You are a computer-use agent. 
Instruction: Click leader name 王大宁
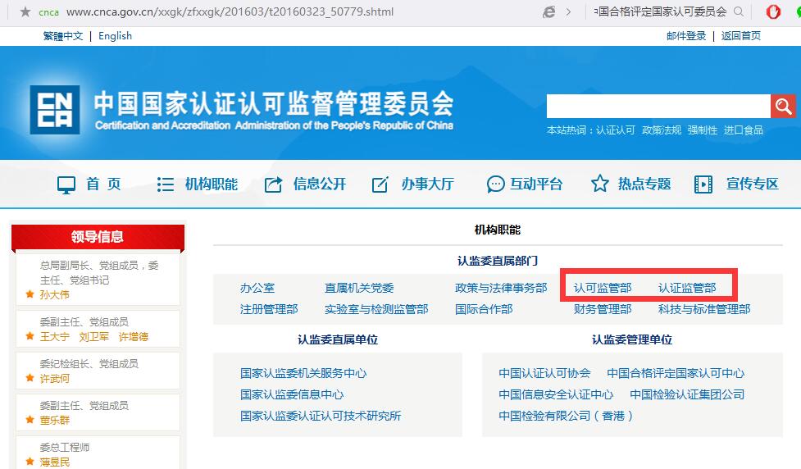(x=55, y=337)
